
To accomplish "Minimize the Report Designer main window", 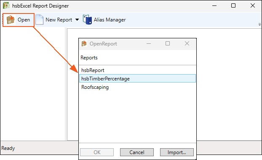I will pyautogui.click(x=214, y=5).
